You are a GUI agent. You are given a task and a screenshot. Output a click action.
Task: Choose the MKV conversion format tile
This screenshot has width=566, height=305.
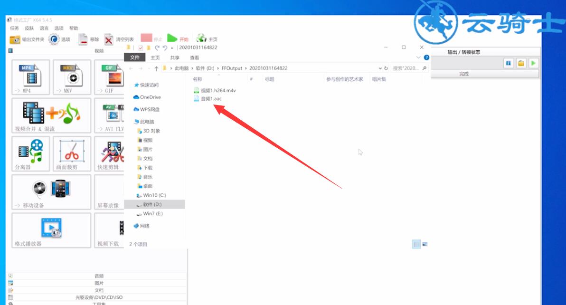click(x=72, y=77)
